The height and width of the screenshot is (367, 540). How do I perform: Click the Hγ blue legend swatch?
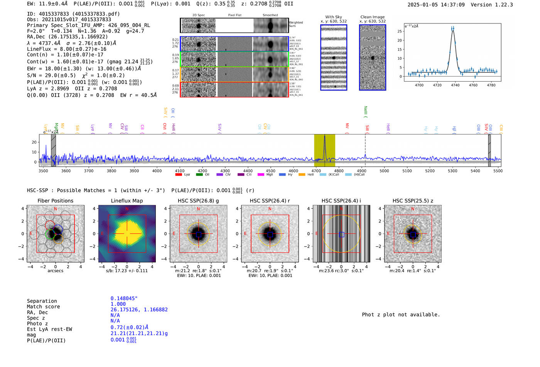pyautogui.click(x=282, y=174)
